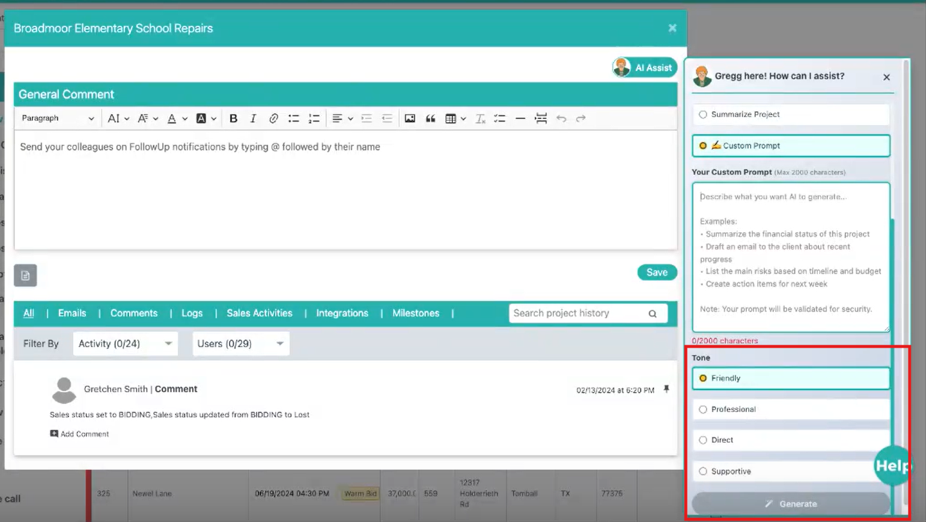Open the Milestones tab

[x=416, y=313]
